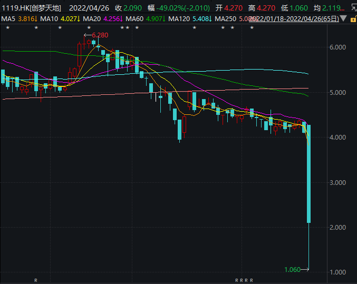This screenshot has height=284, width=357.
Task: Select the large final cyan candlestick body
Action: tap(308, 174)
